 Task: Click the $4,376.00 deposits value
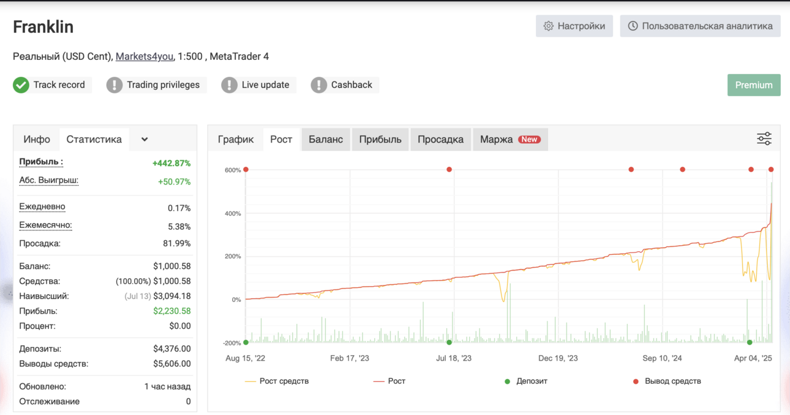(172, 348)
